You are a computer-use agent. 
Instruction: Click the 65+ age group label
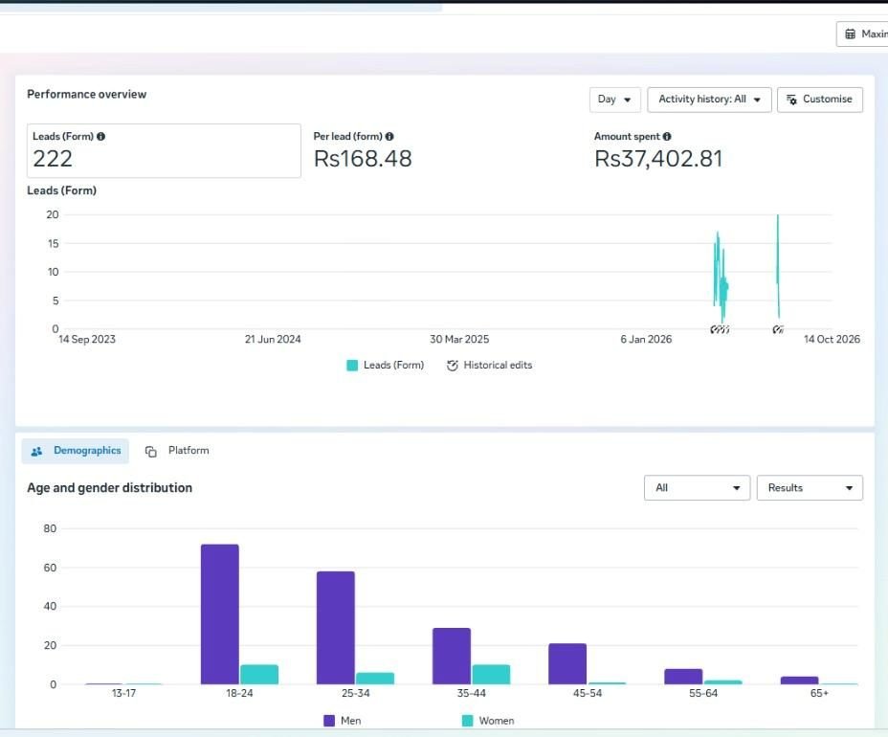pos(819,693)
